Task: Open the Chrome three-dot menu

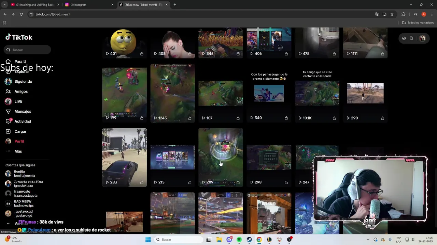Action: (432, 14)
